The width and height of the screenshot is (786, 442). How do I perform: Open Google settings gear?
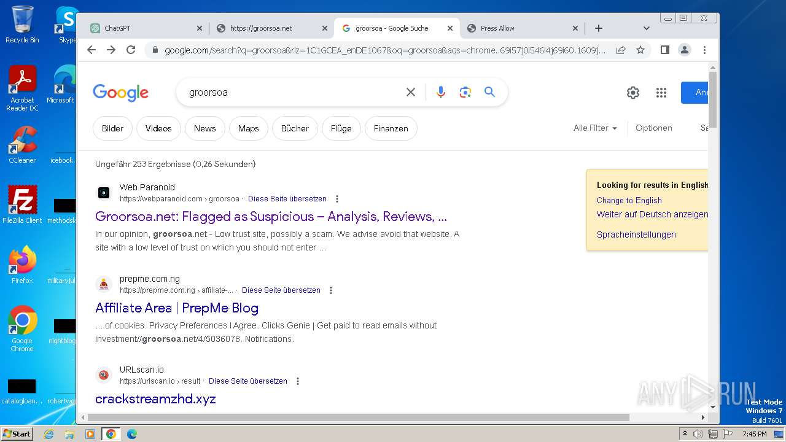(x=633, y=93)
